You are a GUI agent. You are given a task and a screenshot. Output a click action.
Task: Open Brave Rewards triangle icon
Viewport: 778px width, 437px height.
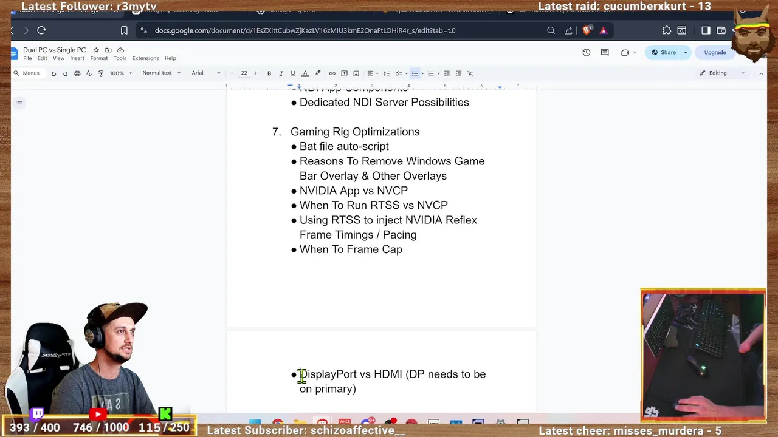coord(603,30)
